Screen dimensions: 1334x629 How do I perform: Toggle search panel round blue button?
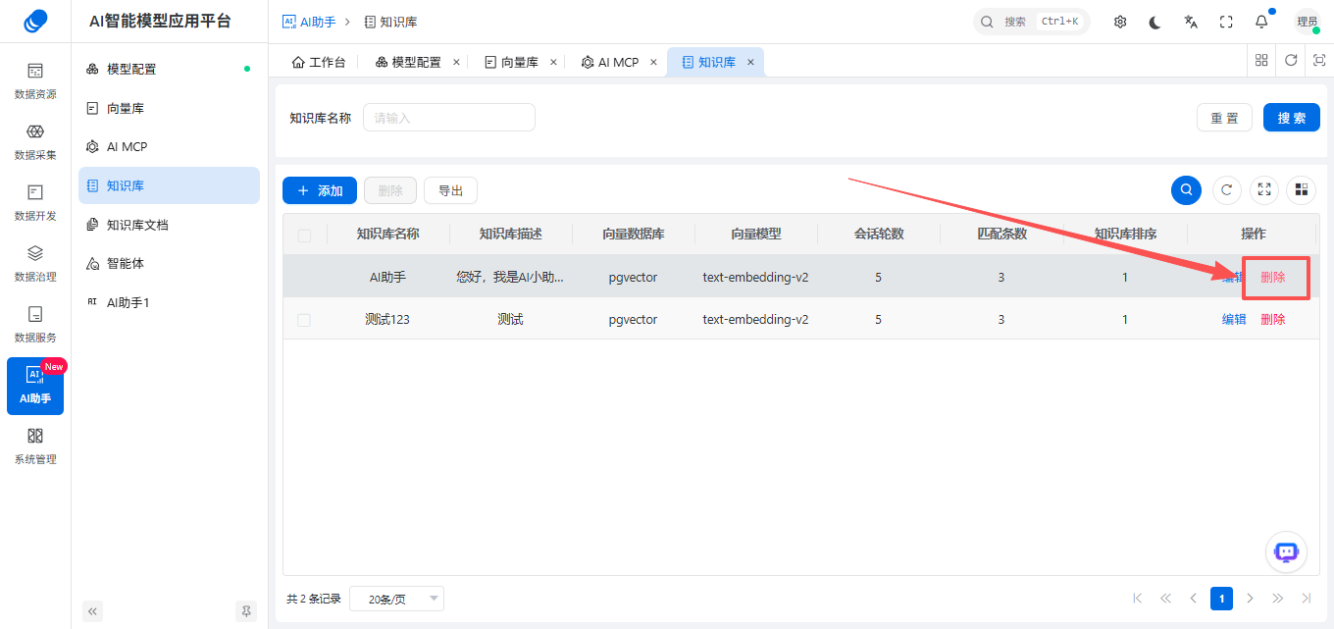pyautogui.click(x=1187, y=189)
